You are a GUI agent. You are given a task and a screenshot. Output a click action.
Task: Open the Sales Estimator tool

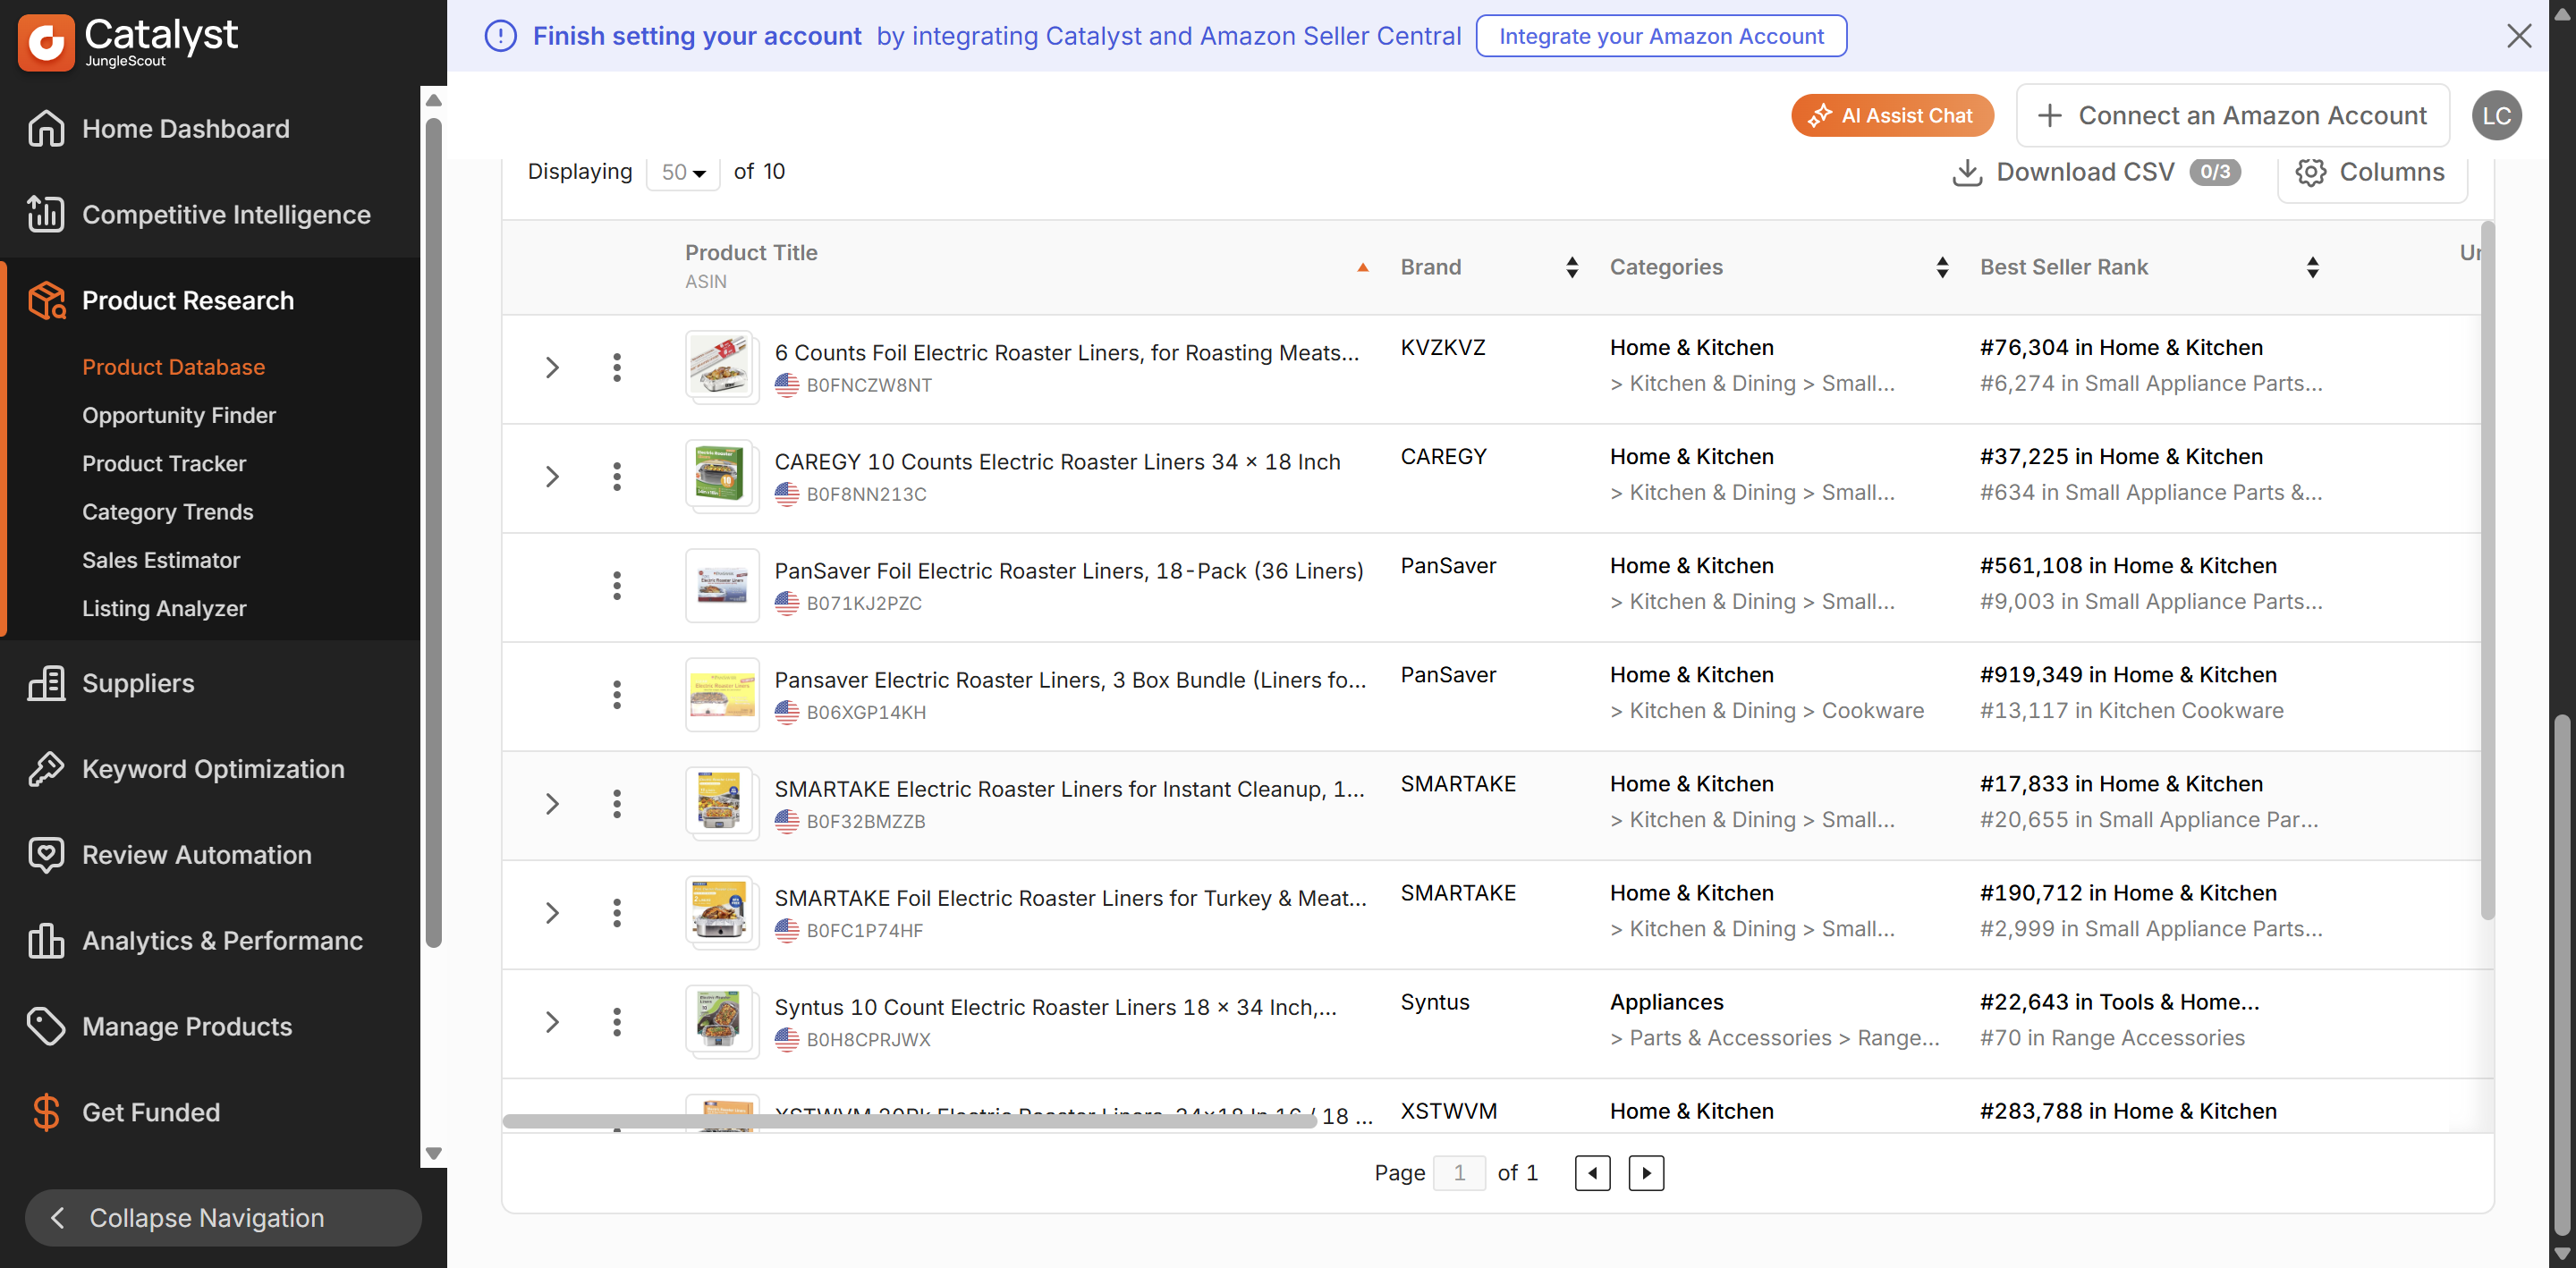161,560
